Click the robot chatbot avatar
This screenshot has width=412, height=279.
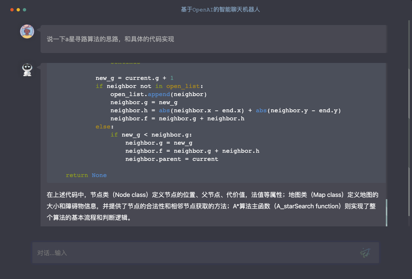27,70
